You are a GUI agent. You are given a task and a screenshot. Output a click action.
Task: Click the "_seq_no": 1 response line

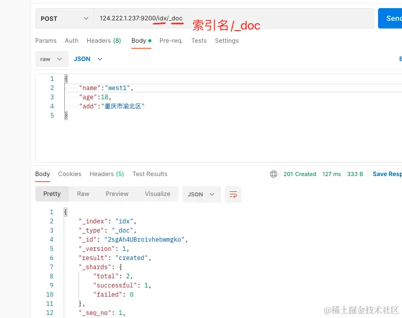[x=102, y=313]
